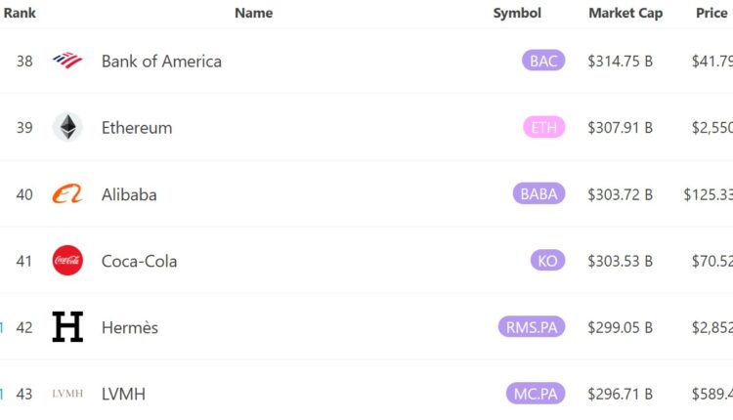
Task: Sort table by Market Cap header
Action: pos(625,13)
